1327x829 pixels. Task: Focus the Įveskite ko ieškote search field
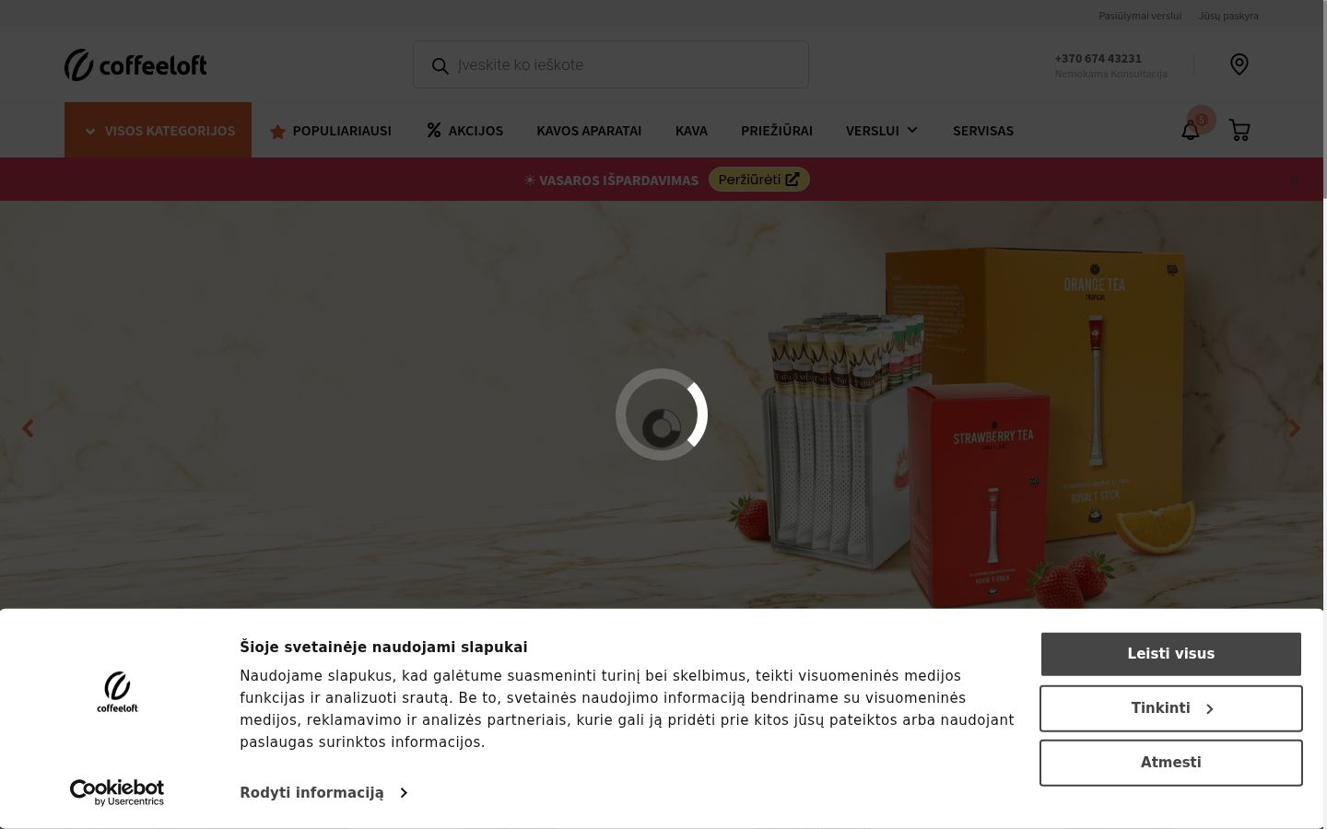611,64
